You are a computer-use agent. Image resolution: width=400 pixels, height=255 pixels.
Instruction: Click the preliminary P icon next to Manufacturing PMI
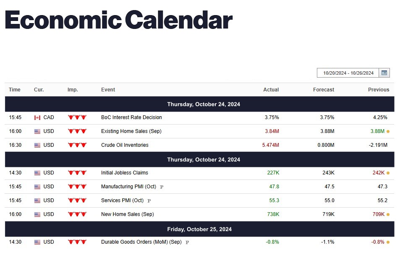click(x=162, y=187)
